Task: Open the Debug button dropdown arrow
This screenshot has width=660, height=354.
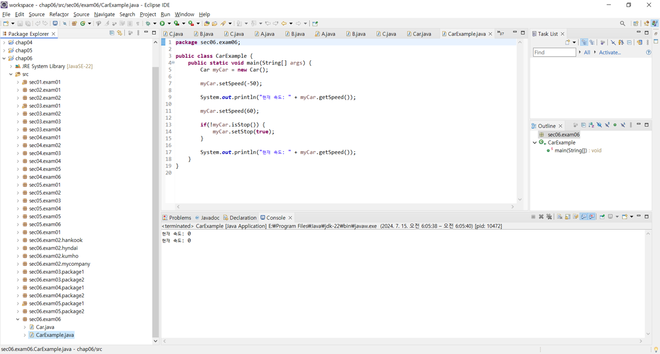Action: [155, 23]
